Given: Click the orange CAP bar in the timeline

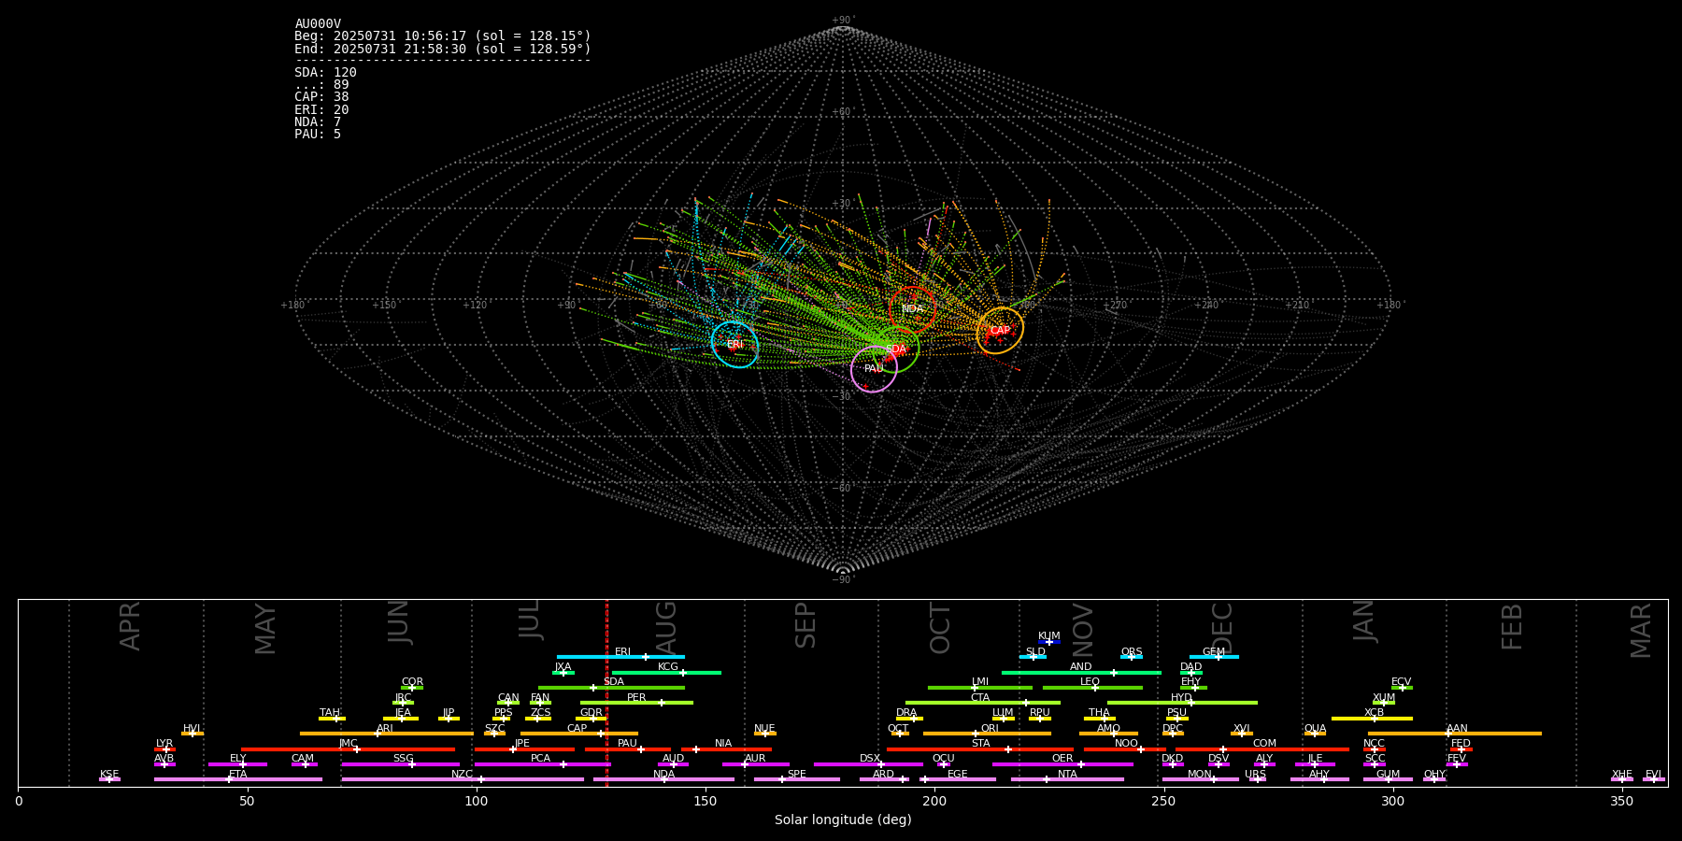Looking at the screenshot, I should click(579, 734).
